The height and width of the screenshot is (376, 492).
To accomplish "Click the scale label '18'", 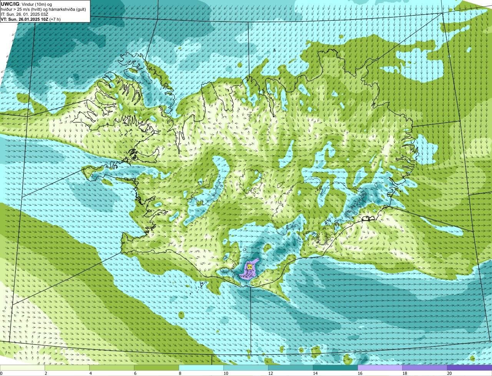I will pos(404,373).
